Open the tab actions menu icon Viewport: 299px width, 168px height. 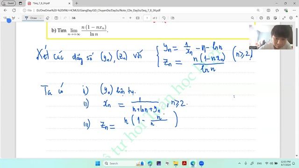pos(21,3)
